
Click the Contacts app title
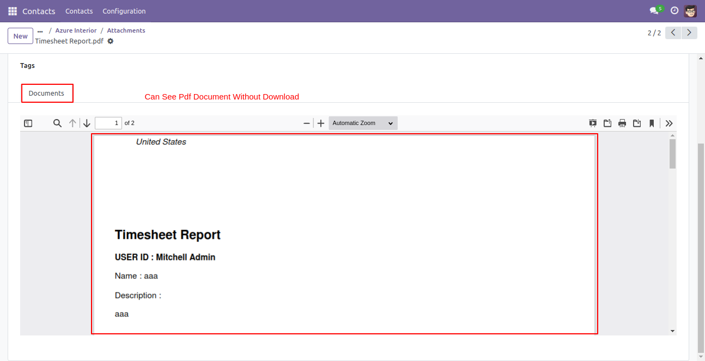click(x=39, y=11)
